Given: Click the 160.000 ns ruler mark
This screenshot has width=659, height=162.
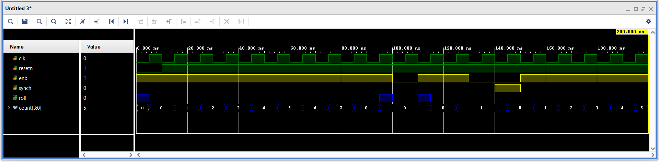Looking at the screenshot, I should [x=560, y=48].
